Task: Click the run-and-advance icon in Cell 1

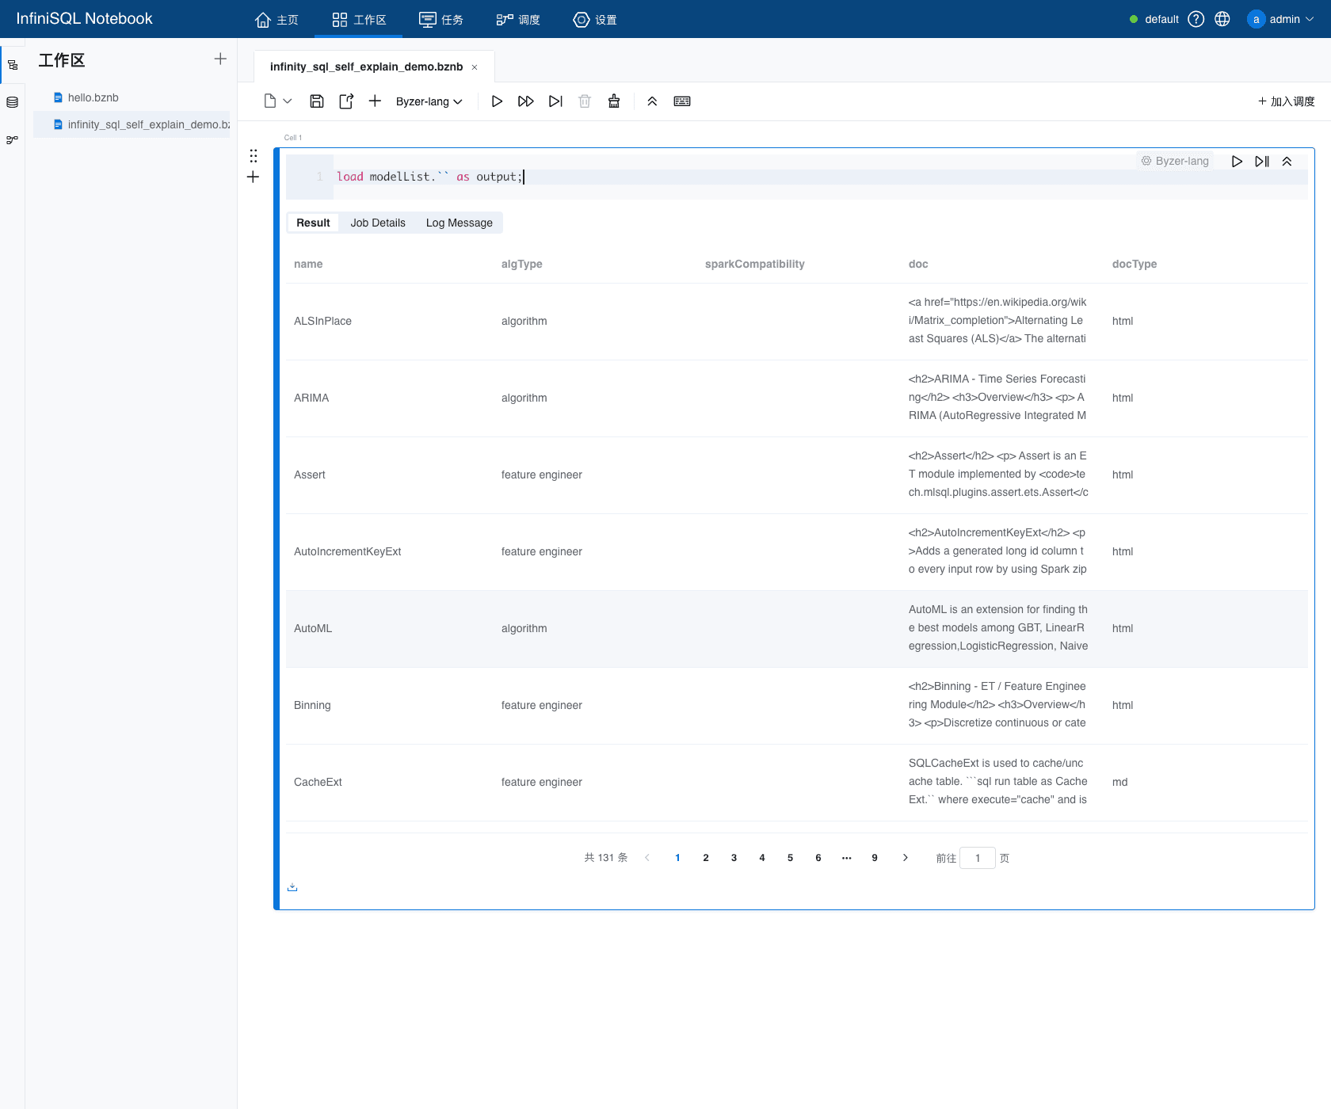Action: coord(1262,162)
